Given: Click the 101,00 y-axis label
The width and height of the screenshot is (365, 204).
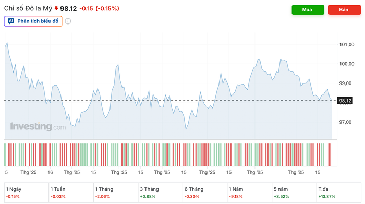Looking at the screenshot, I should tap(347, 44).
